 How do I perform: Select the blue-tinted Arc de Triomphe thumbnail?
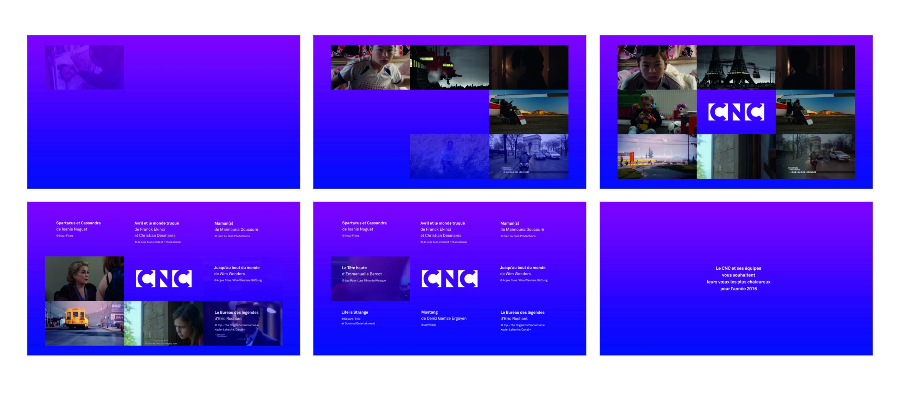528,156
